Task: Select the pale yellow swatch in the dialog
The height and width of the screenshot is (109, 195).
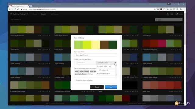Action: tap(95, 45)
